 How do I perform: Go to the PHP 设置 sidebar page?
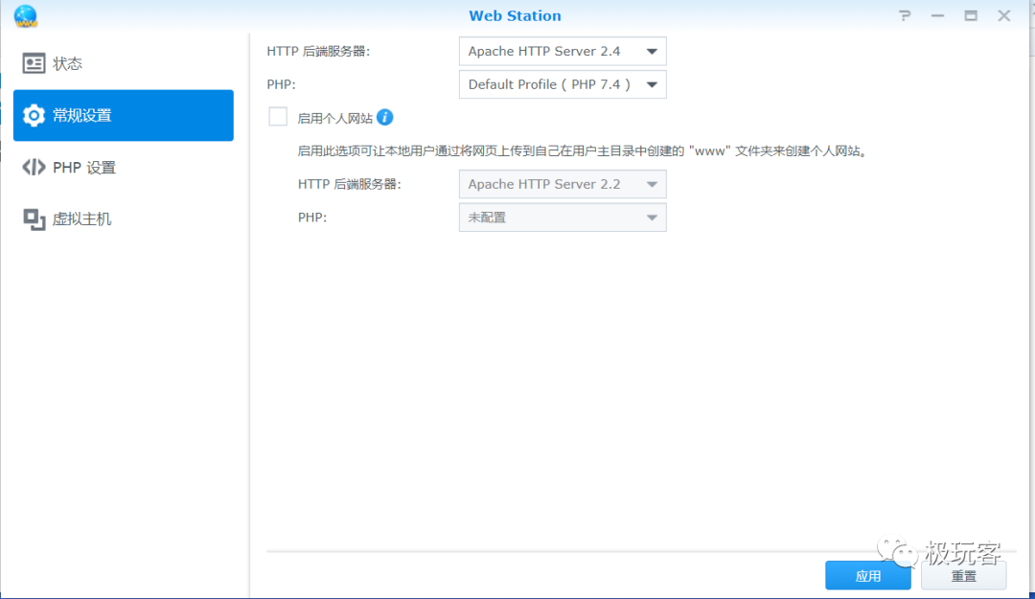pos(124,167)
